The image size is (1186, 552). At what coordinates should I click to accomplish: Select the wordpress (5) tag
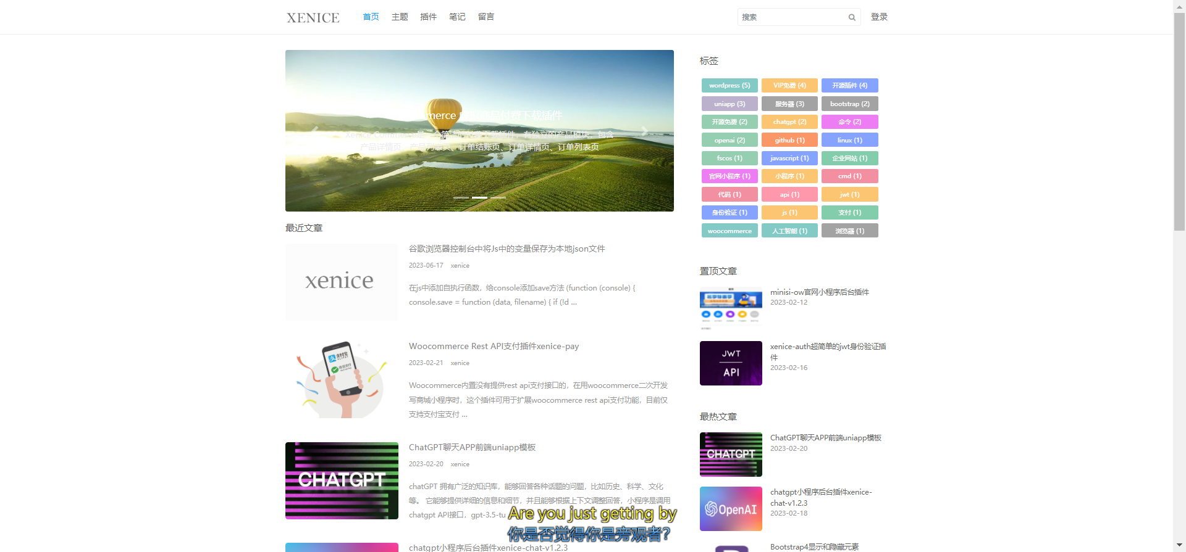[x=730, y=86]
